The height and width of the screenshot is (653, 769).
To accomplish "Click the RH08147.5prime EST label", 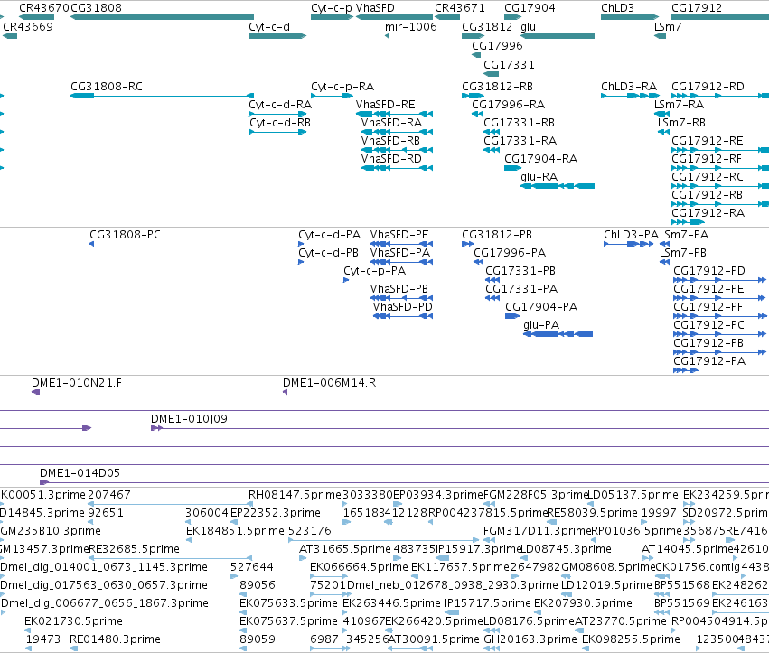I will [x=295, y=495].
